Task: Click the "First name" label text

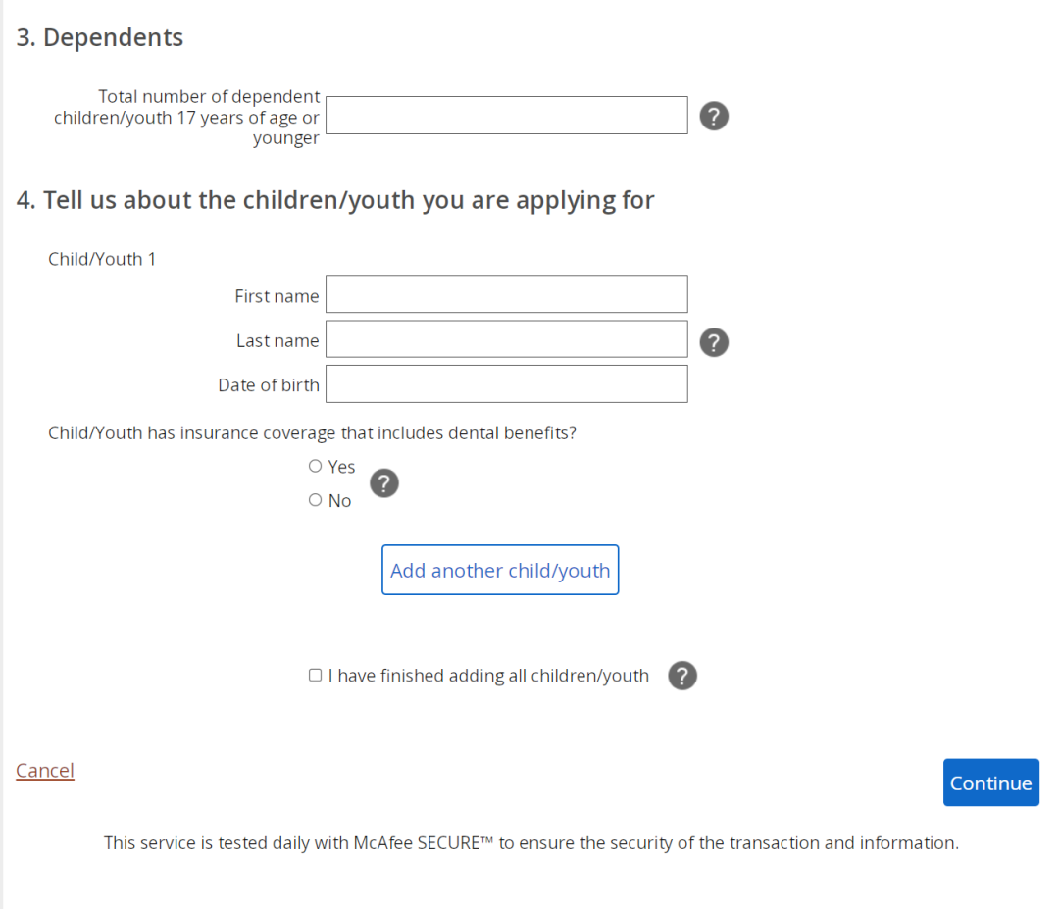Action: (x=277, y=296)
